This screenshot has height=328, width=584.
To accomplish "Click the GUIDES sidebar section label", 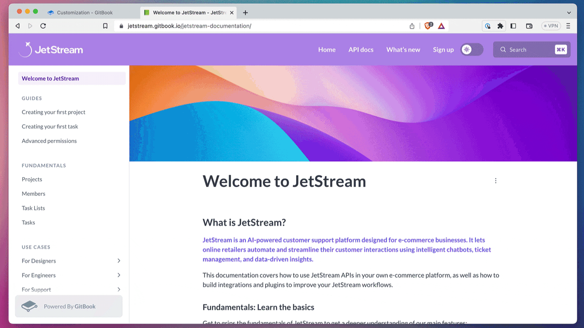I will click(32, 98).
